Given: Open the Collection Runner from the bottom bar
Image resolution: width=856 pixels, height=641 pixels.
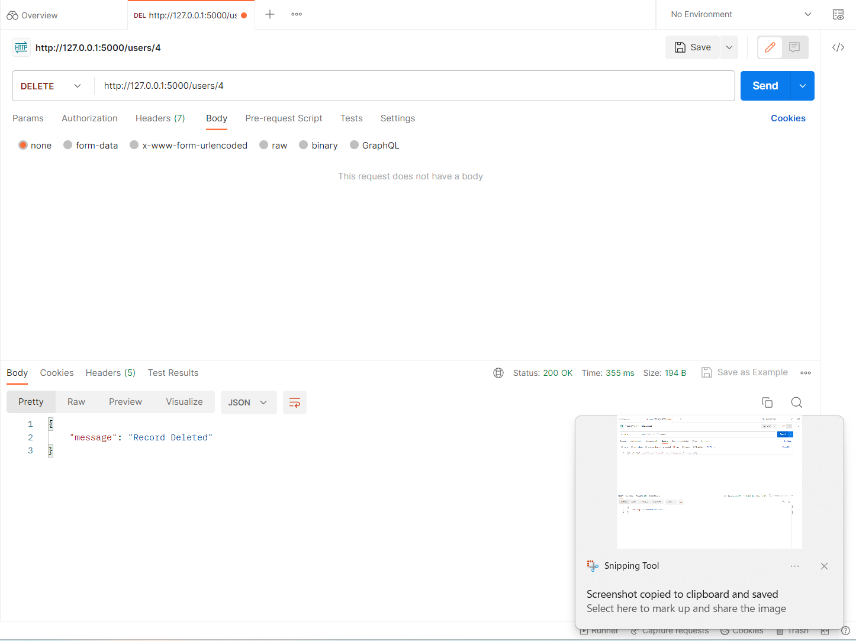Looking at the screenshot, I should point(598,630).
